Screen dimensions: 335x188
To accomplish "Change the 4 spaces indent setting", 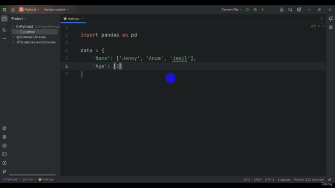I will 284,180.
